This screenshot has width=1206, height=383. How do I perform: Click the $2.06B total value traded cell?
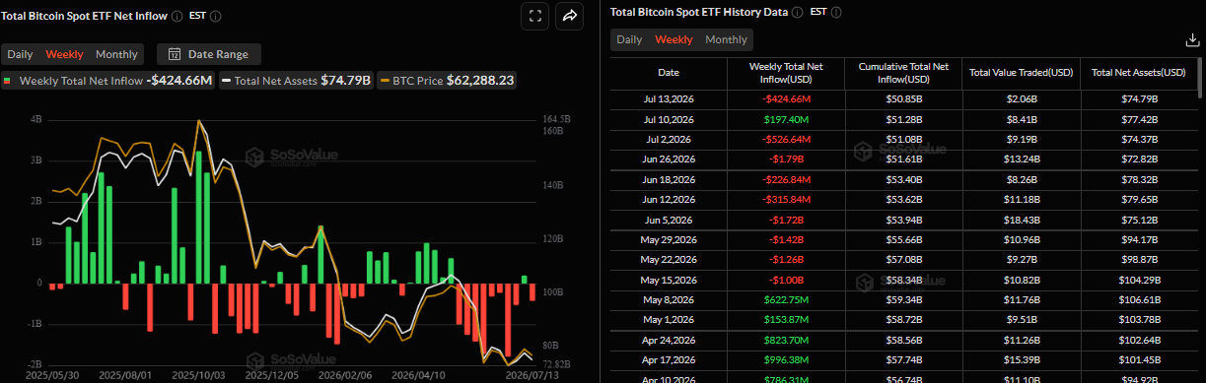1021,98
